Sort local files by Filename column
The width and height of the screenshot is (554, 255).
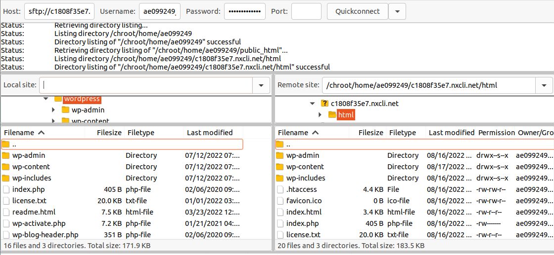(x=43, y=132)
